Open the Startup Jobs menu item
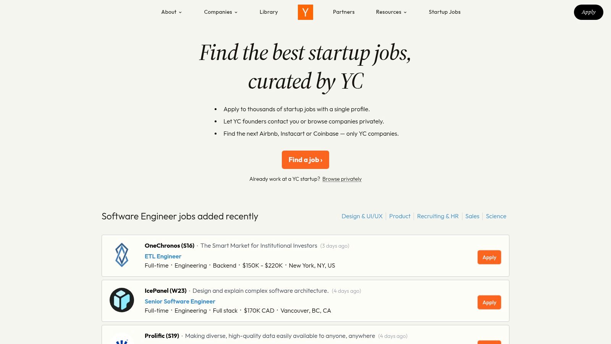This screenshot has width=611, height=344. coord(445,12)
